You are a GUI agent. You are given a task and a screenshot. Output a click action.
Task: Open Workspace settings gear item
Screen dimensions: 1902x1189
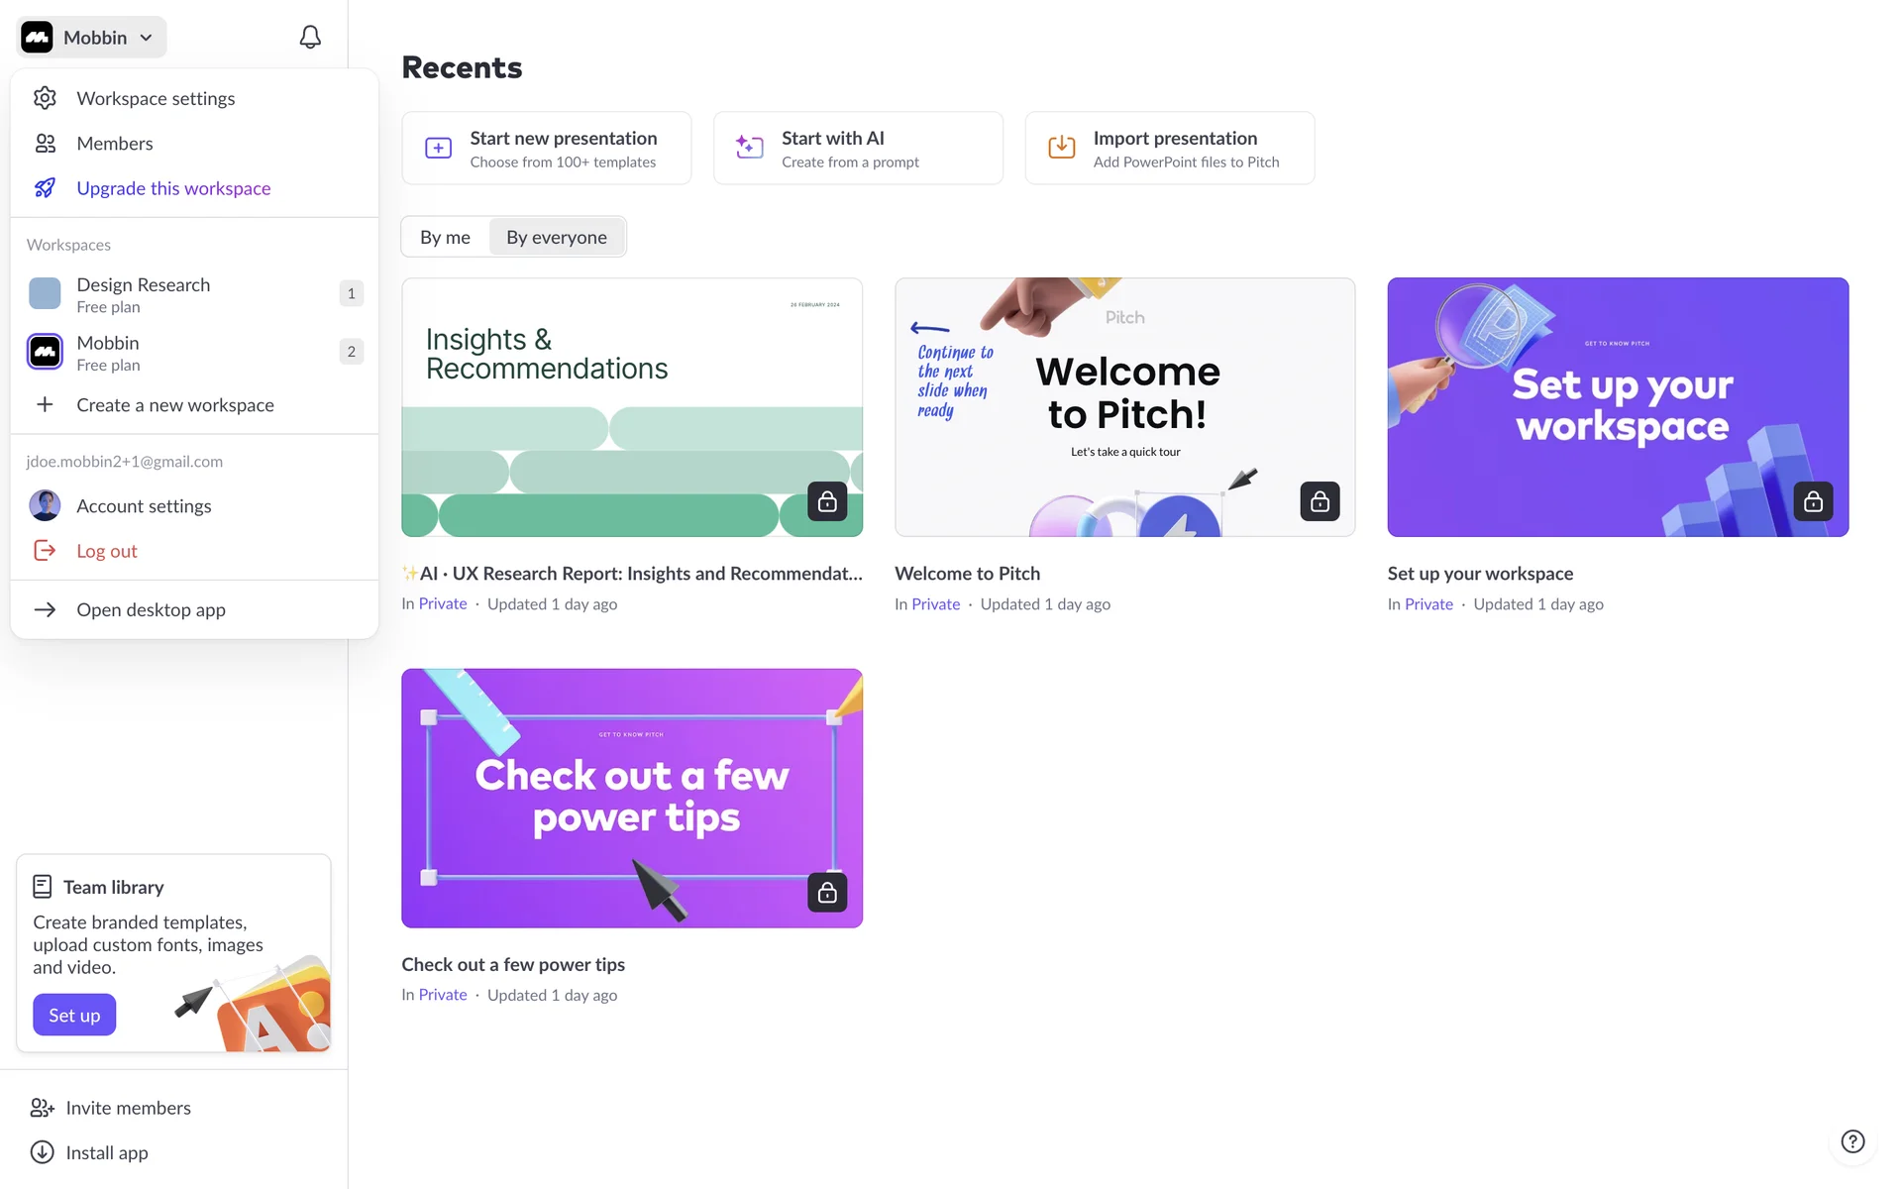coord(155,98)
